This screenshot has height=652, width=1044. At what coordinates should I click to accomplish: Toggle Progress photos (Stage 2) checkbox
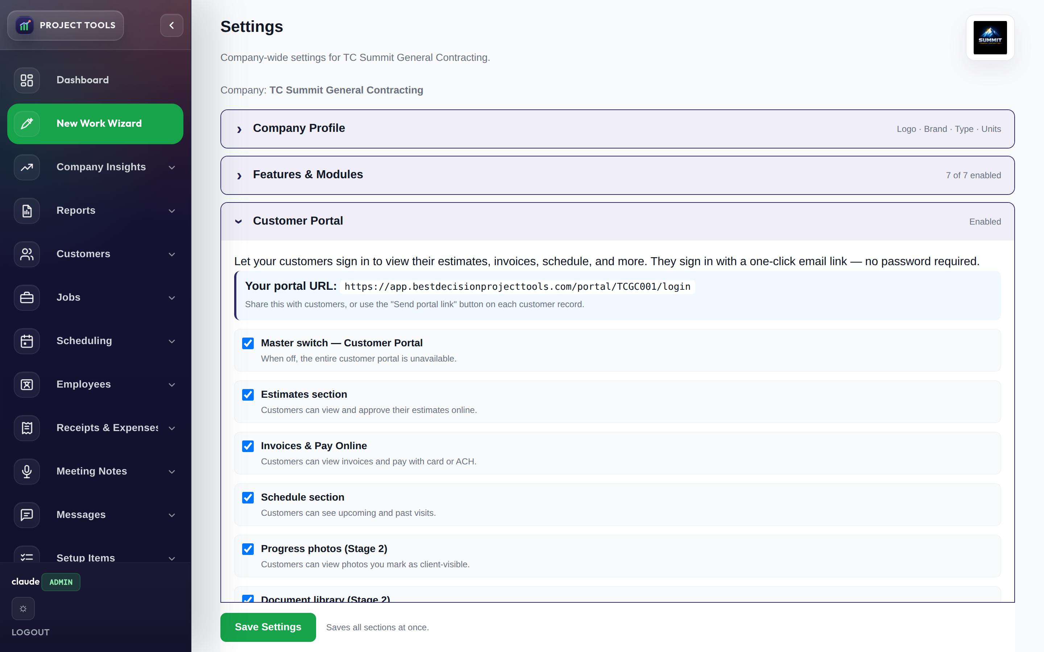pos(248,548)
